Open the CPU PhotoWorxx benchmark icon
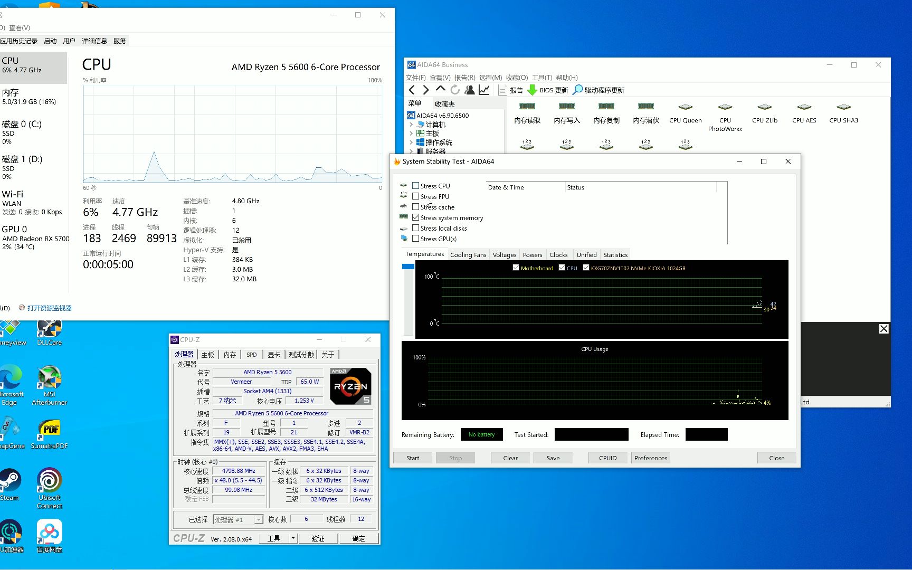This screenshot has height=570, width=912. click(x=725, y=117)
